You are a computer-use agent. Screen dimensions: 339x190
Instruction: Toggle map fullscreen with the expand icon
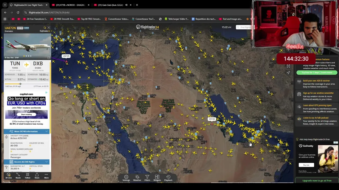pyautogui.click(x=288, y=66)
